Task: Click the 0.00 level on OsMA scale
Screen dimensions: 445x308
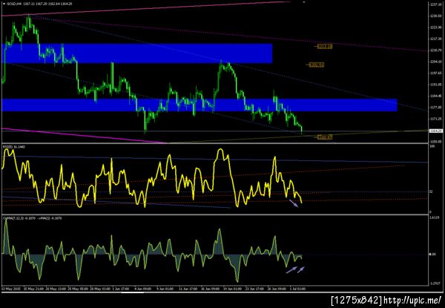Action: pyautogui.click(x=432, y=254)
